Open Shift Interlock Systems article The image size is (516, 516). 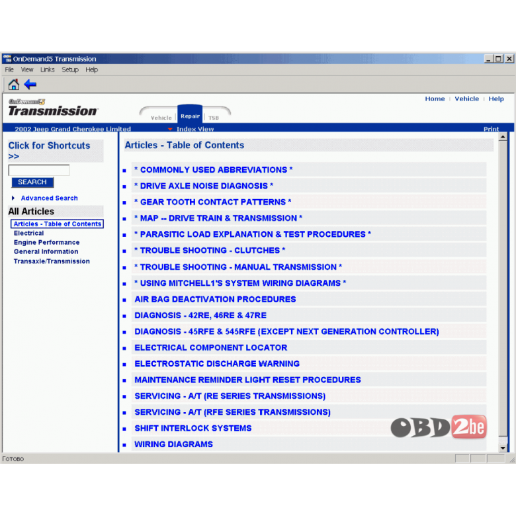[x=193, y=428]
